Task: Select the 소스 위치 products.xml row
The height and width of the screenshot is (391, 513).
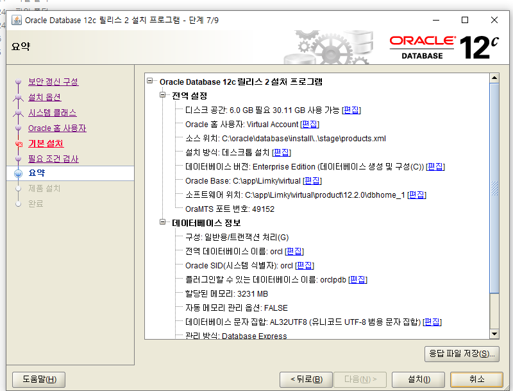Action: coord(285,138)
